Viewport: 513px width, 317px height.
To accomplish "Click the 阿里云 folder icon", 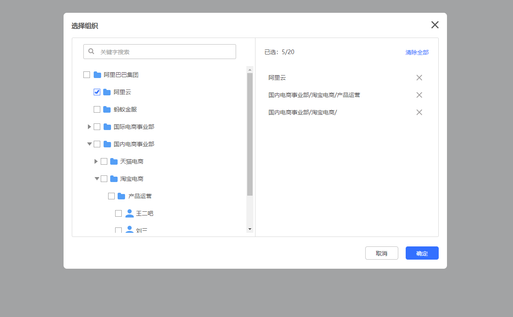I will click(107, 92).
